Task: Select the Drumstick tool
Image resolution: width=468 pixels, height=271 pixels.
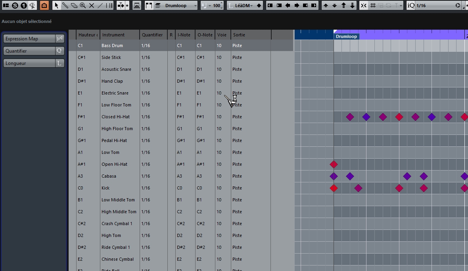Action: point(65,6)
